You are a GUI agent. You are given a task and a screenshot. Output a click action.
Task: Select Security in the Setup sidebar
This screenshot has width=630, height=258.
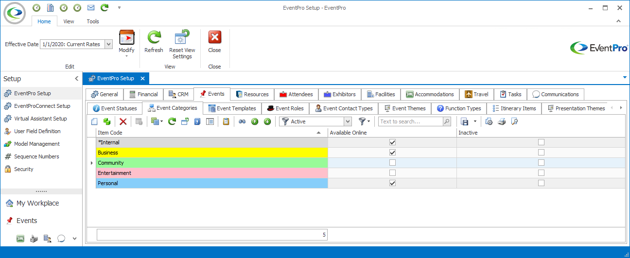point(24,169)
